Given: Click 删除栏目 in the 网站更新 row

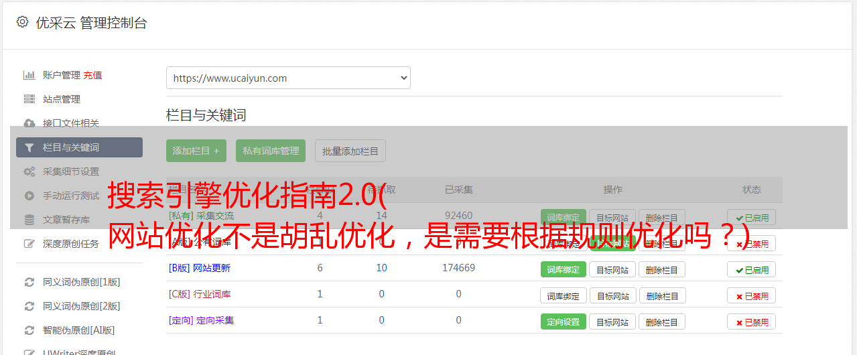Looking at the screenshot, I should click(x=662, y=269).
